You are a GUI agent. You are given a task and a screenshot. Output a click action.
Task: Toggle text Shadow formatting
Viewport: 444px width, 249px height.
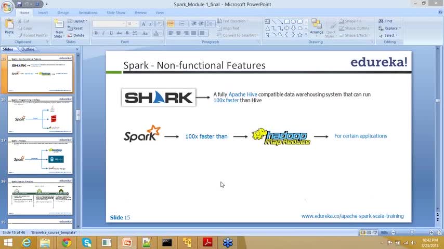(127, 33)
